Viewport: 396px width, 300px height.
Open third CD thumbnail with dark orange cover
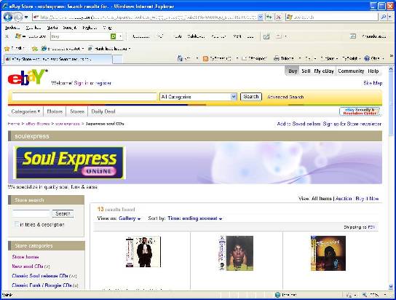328,253
